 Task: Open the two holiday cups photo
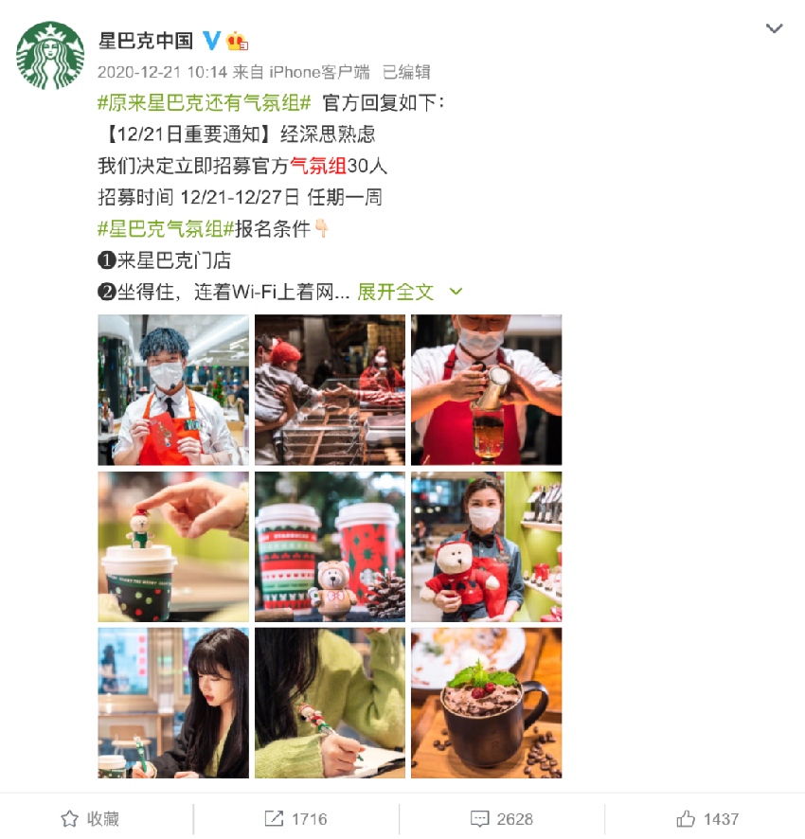pos(330,546)
